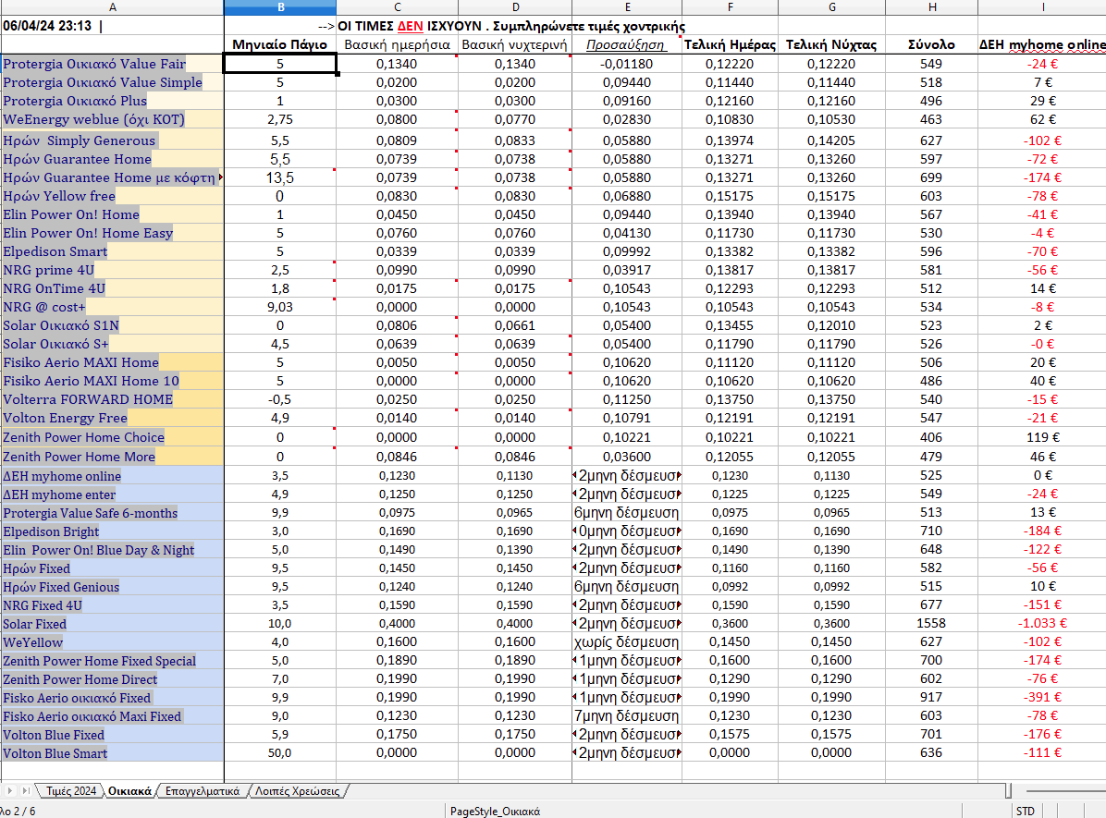Viewport: 1106px width, 818px height.
Task: Select the Σύνολο value 1558 for Solar Fixed
Action: [x=931, y=624]
